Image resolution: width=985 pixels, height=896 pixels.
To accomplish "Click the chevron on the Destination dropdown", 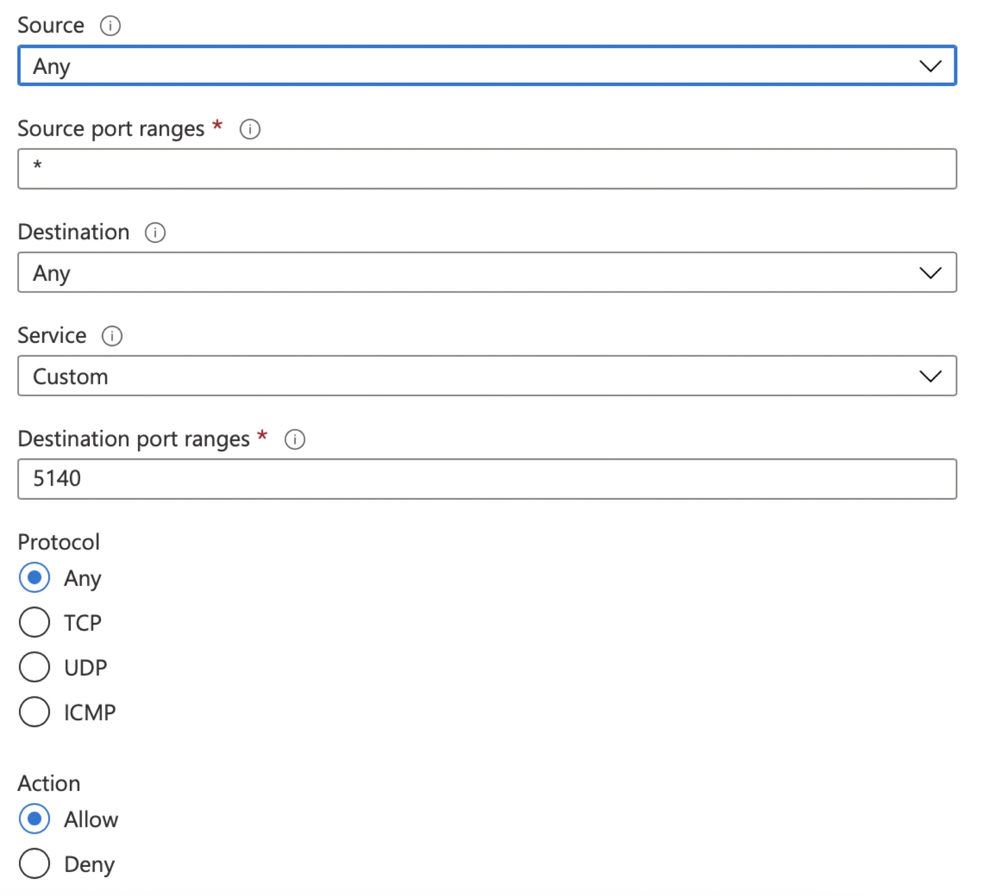I will 930,273.
